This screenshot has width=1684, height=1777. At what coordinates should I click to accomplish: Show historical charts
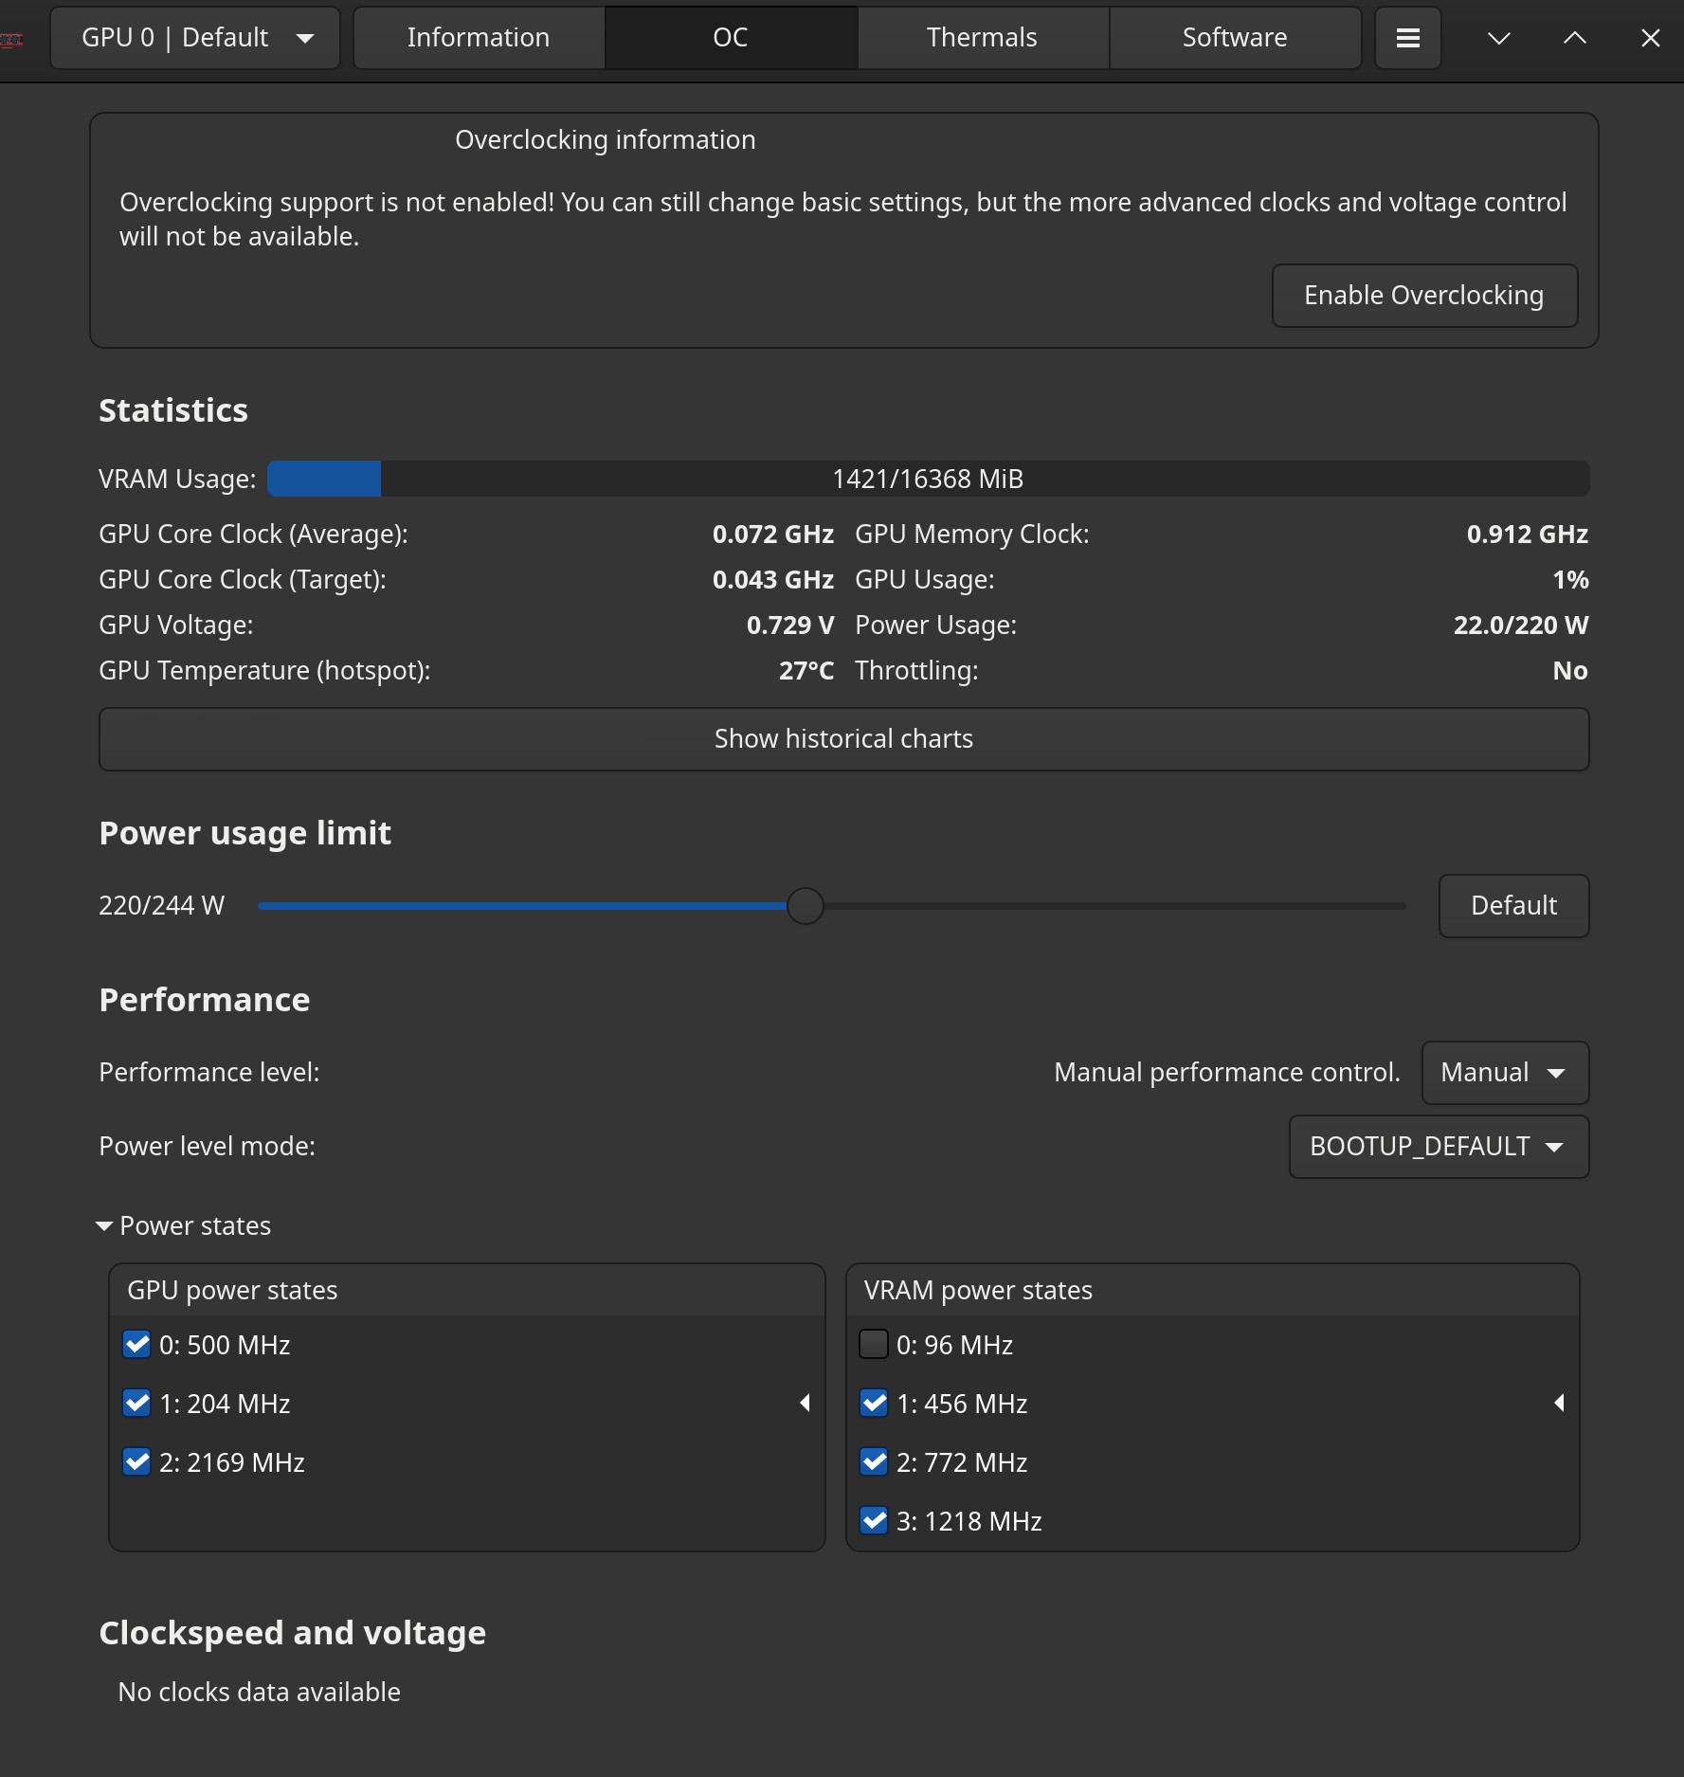(843, 739)
